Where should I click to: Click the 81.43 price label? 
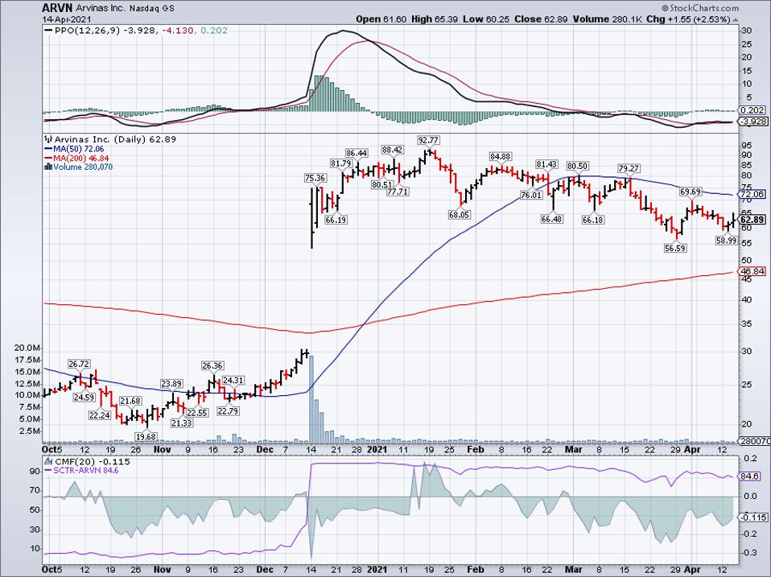coord(546,164)
